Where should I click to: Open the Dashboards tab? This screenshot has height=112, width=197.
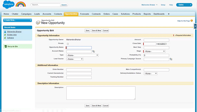[x=159, y=14]
